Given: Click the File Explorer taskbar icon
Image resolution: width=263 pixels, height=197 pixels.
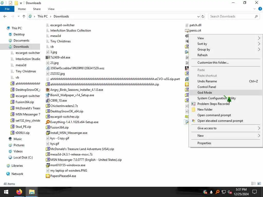Looking at the screenshot, I should point(32,192).
